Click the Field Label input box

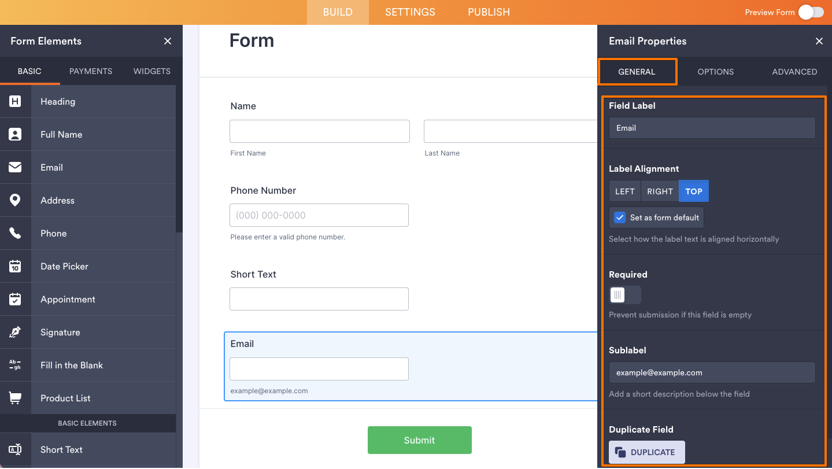point(712,128)
